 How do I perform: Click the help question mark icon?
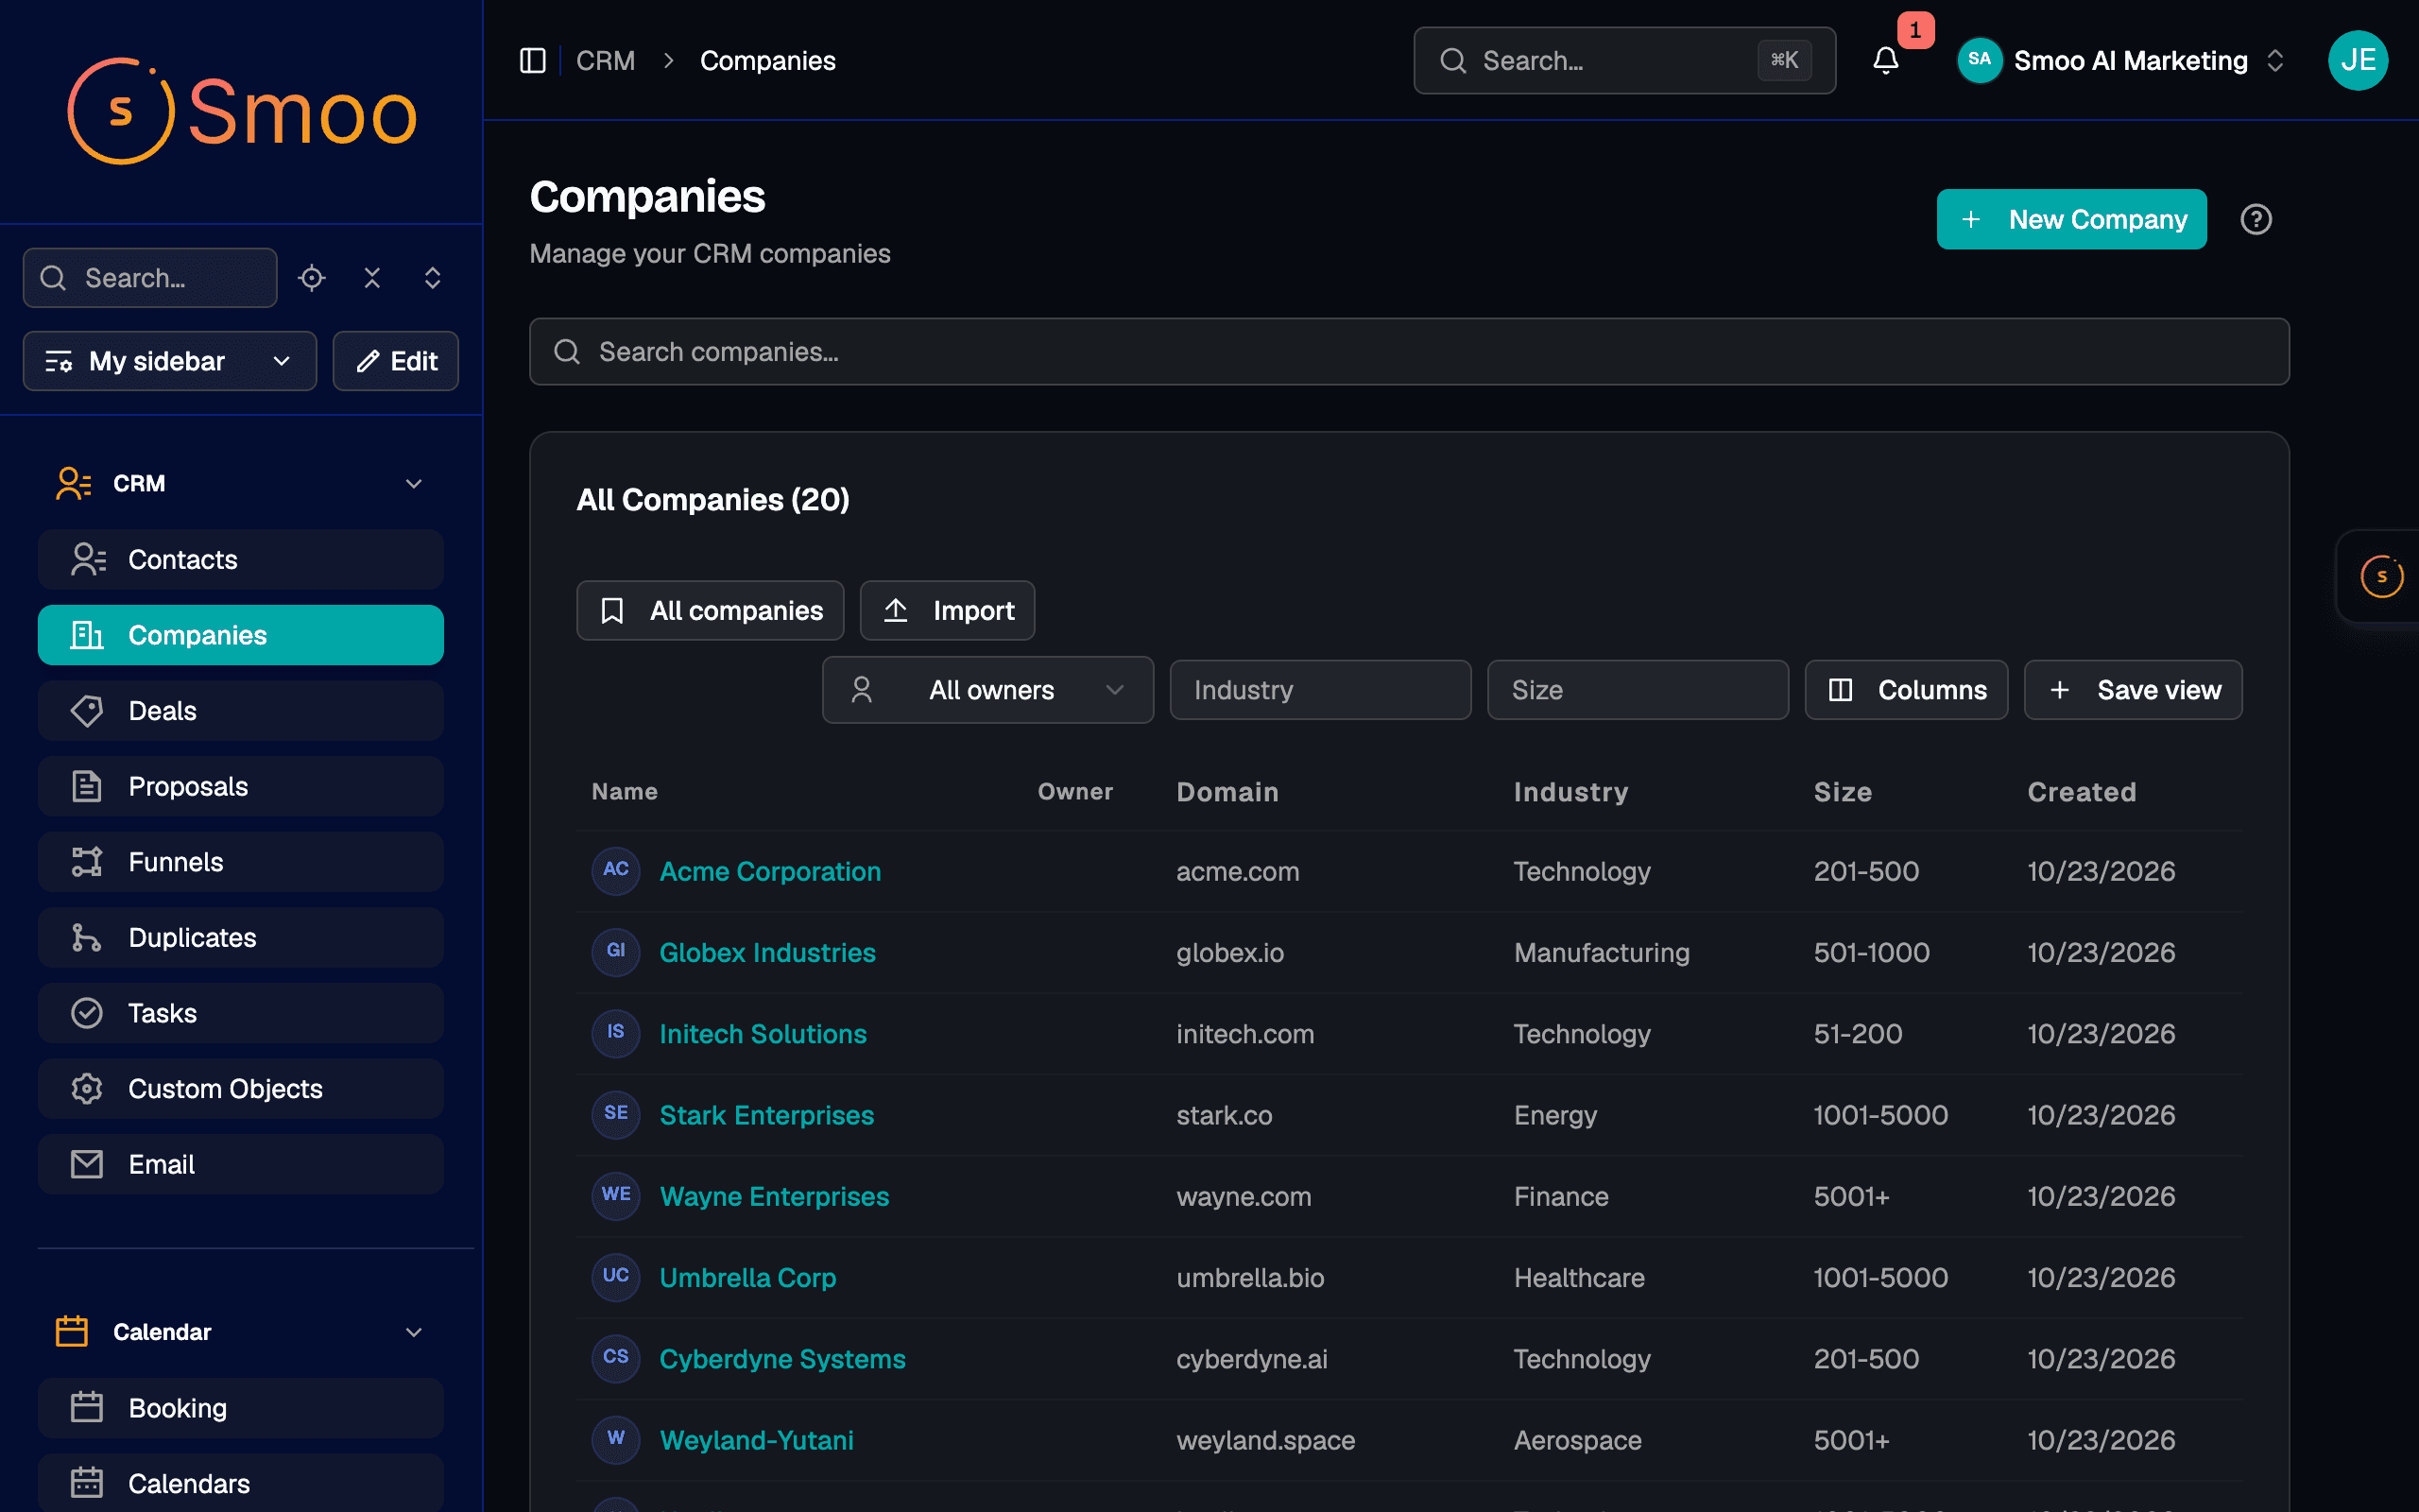2256,219
